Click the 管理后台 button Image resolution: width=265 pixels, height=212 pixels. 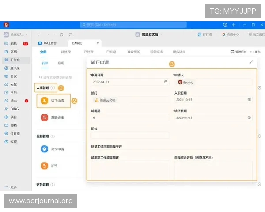point(238,52)
